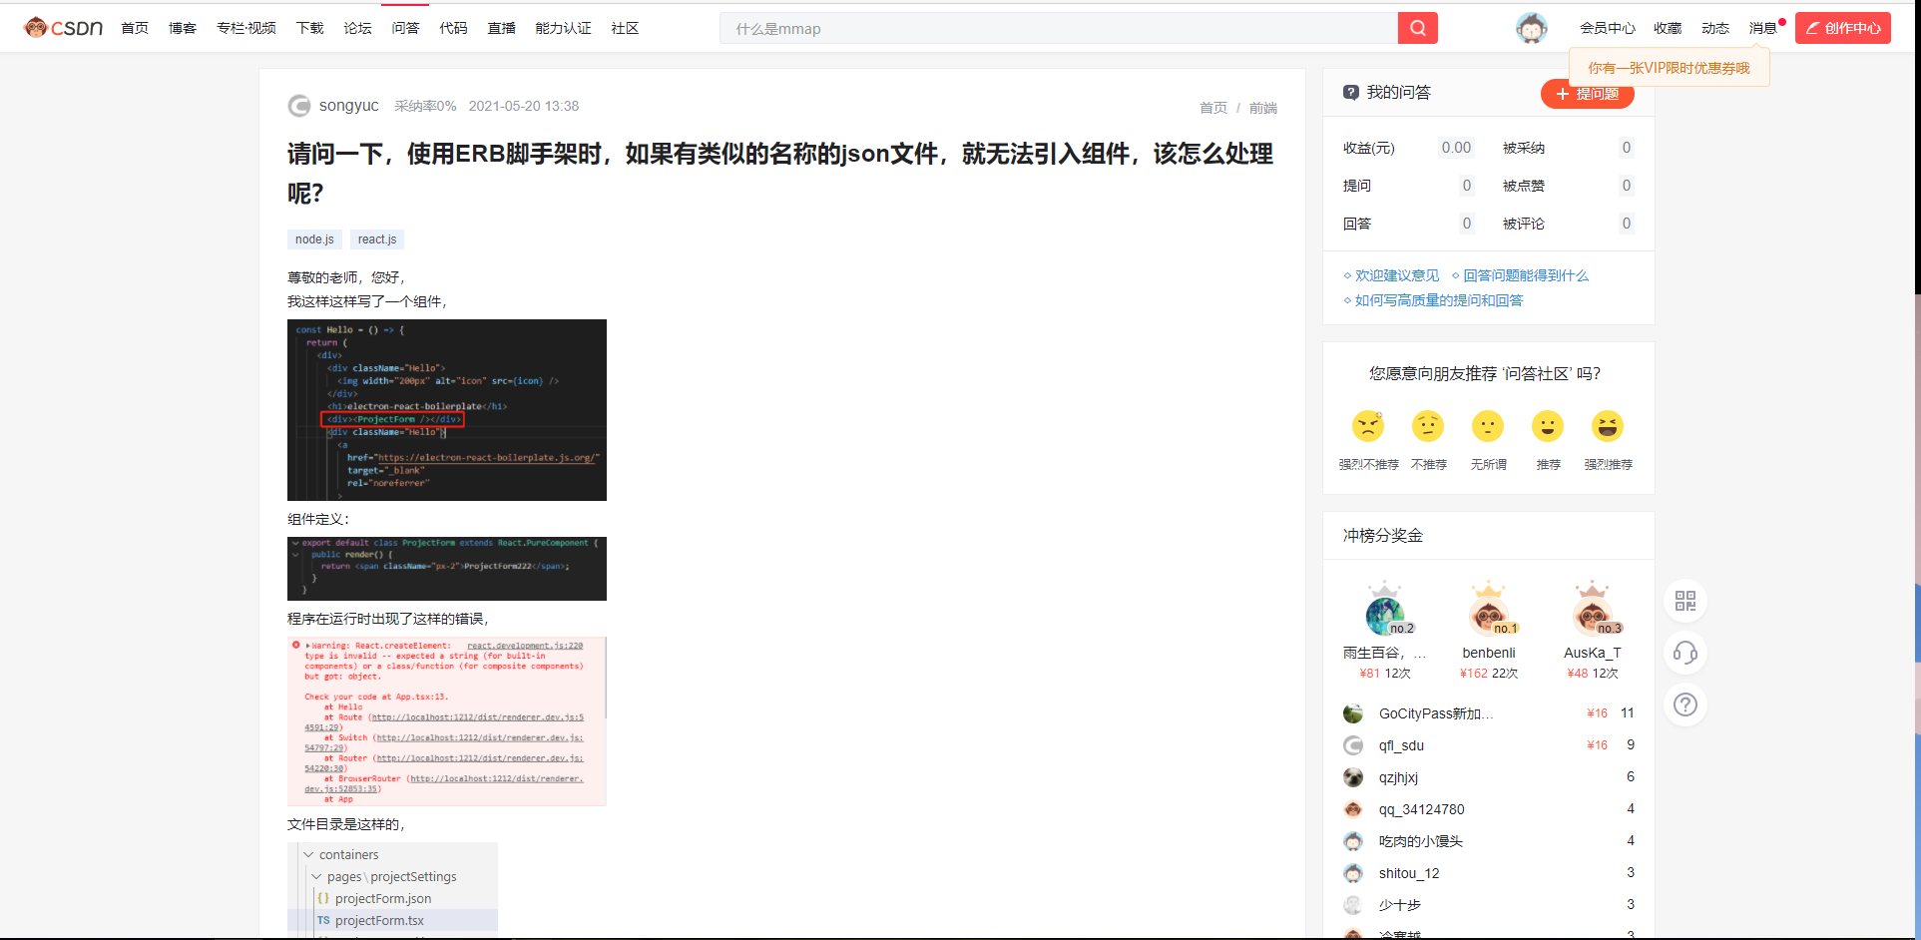Click qzjhjxj avatar in ranking list
This screenshot has width=1921, height=940.
click(x=1353, y=777)
